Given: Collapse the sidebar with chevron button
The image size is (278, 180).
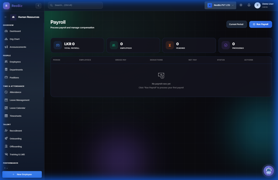Looking at the screenshot, I should click(38, 6).
